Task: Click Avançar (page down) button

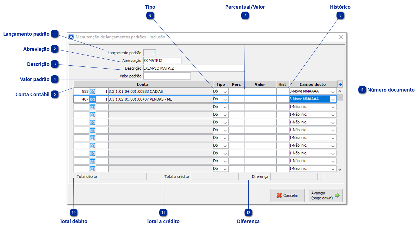Action: pyautogui.click(x=326, y=196)
